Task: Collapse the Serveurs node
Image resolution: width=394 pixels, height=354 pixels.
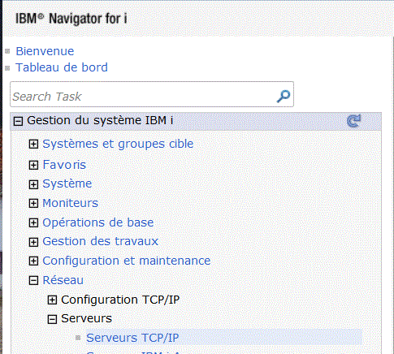Action: tap(52, 319)
